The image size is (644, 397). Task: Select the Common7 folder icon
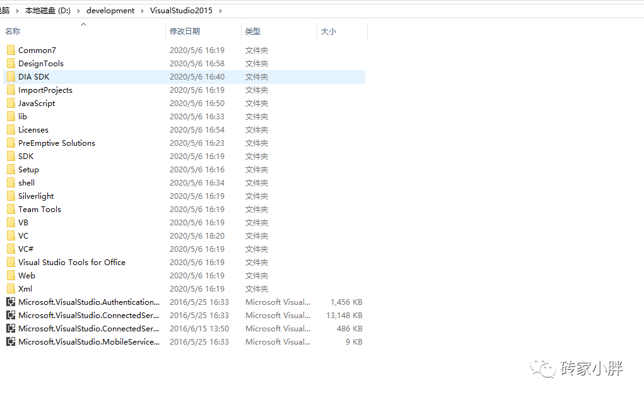[11, 50]
